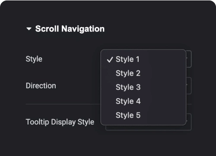Click the digit 5 in Style 5
Screen dimensions: 216x156
(138, 115)
